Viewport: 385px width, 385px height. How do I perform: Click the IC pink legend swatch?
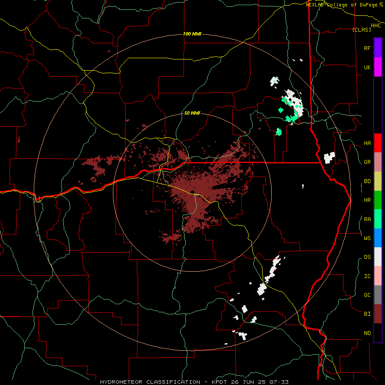[378, 276]
